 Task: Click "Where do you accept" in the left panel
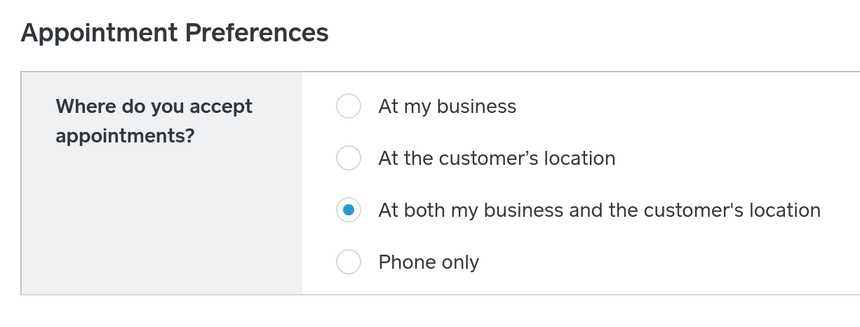coord(154,107)
